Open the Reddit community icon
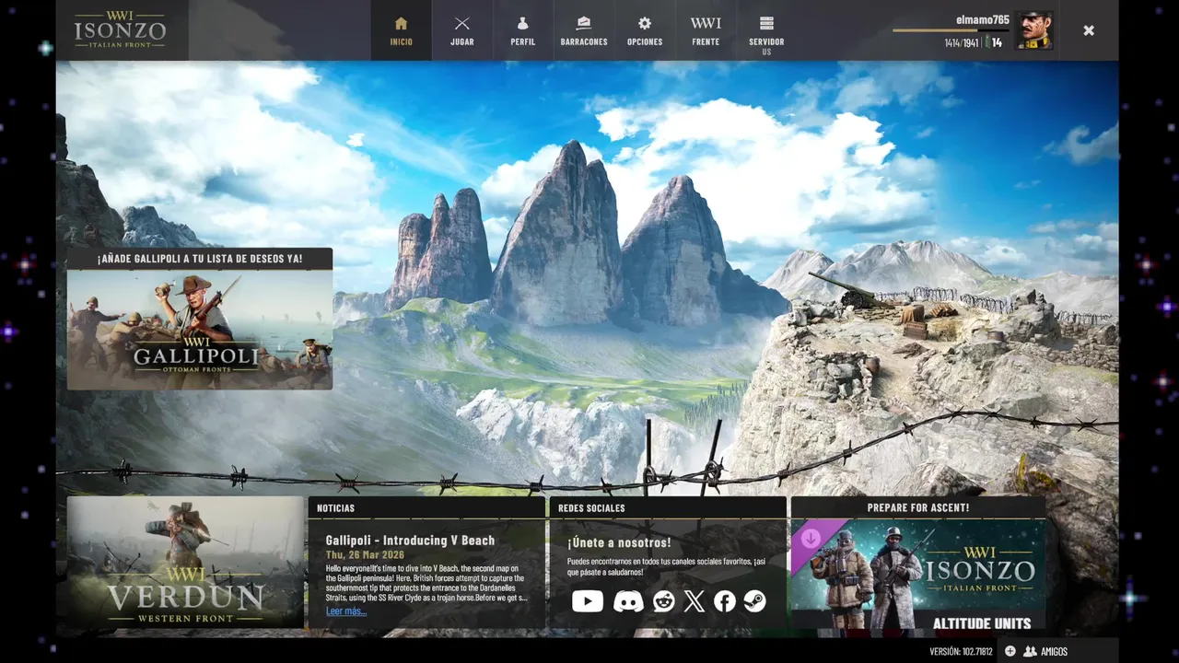 pyautogui.click(x=663, y=601)
